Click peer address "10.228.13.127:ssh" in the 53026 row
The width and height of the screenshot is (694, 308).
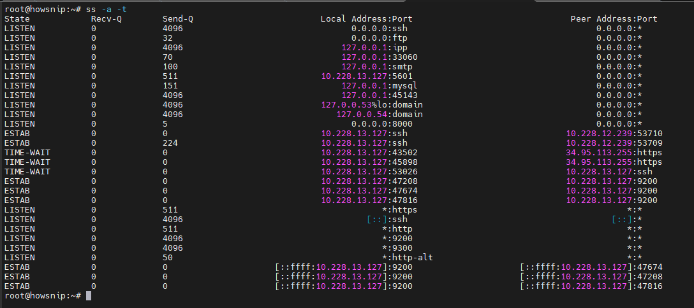click(x=609, y=172)
